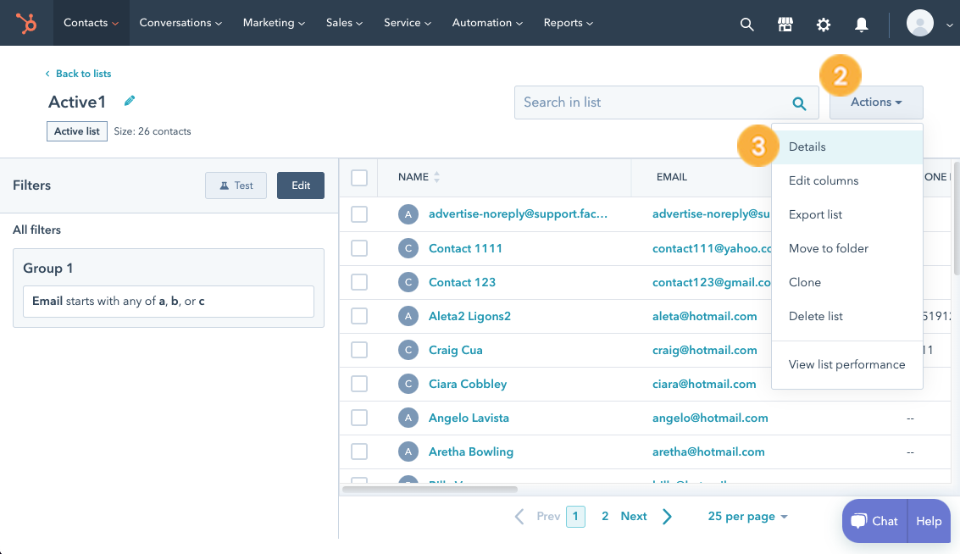
Task: Open the Chat widget
Action: pyautogui.click(x=875, y=521)
